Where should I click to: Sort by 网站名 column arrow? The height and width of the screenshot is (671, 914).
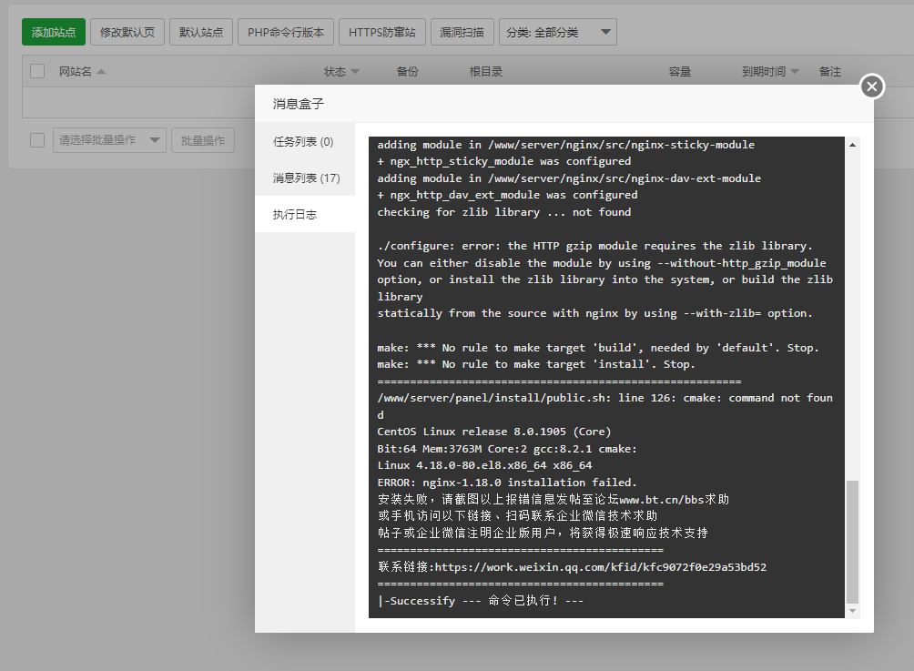[101, 72]
